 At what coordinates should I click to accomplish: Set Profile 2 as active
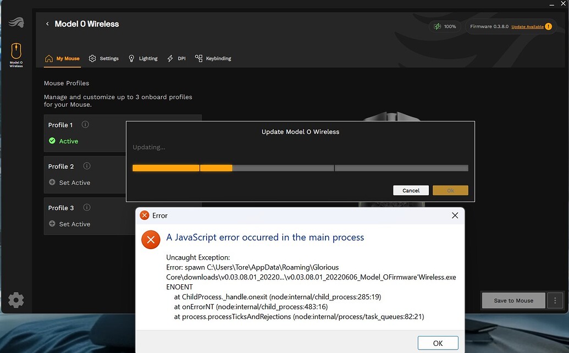click(x=69, y=183)
